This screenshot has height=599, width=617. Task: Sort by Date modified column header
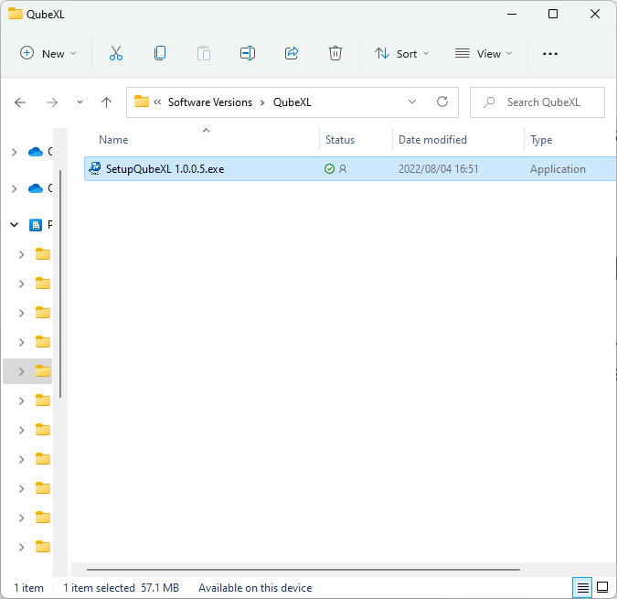[x=432, y=140]
